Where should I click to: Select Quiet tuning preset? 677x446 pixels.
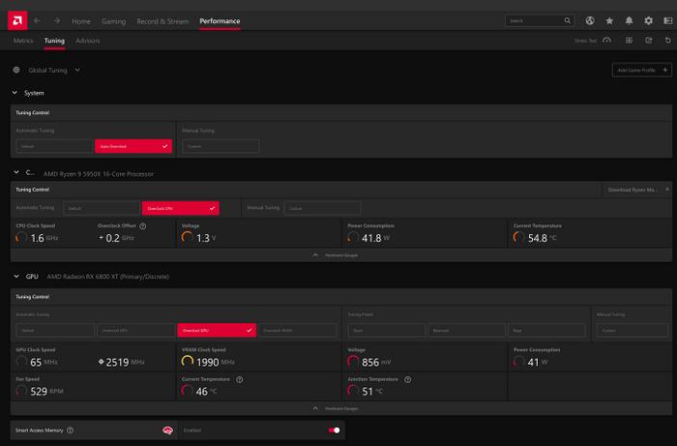387,330
